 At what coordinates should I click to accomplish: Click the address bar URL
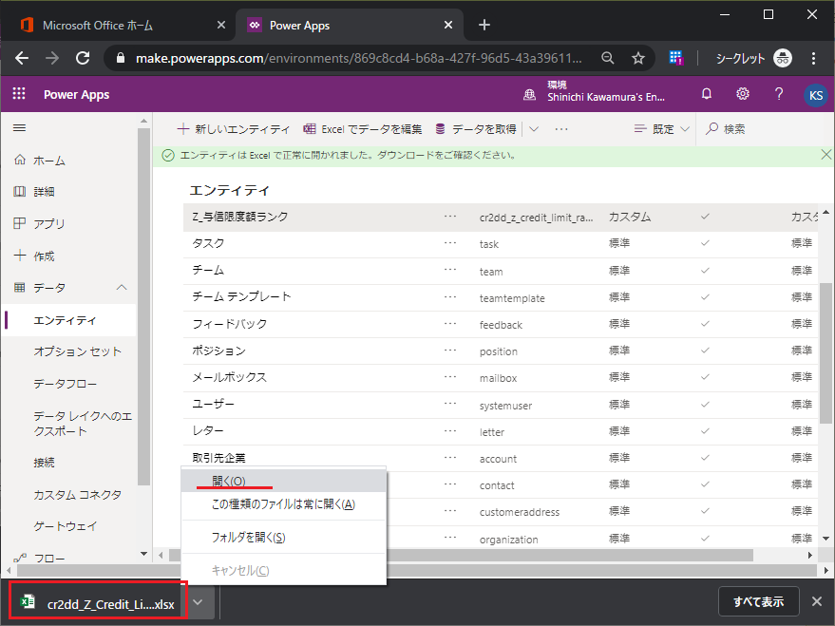click(x=358, y=58)
